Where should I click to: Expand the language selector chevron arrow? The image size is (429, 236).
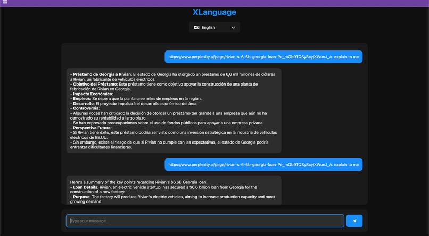pos(233,27)
